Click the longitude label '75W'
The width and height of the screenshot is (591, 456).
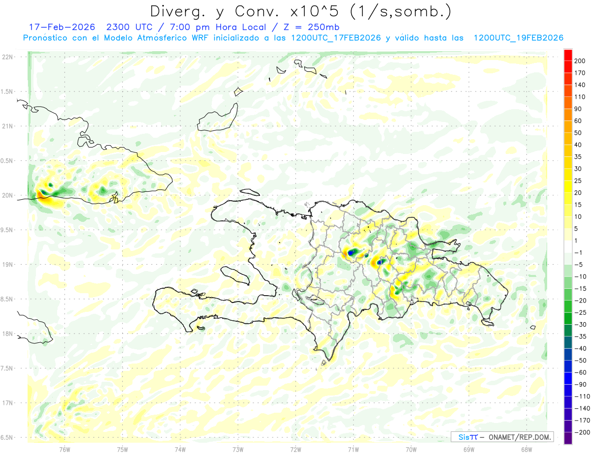[123, 449]
